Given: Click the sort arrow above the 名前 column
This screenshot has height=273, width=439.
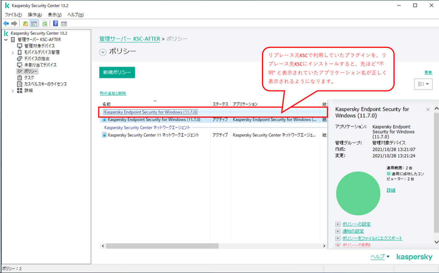Looking at the screenshot, I should tap(155, 101).
